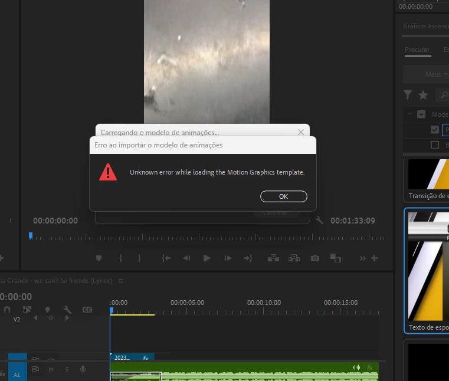The image size is (449, 381).
Task: Open the Button Editor plus icon
Action: 374,258
